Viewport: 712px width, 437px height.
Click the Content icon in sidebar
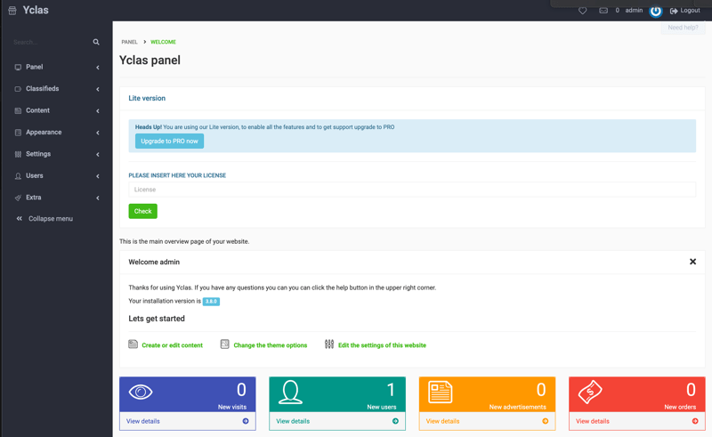coord(18,111)
